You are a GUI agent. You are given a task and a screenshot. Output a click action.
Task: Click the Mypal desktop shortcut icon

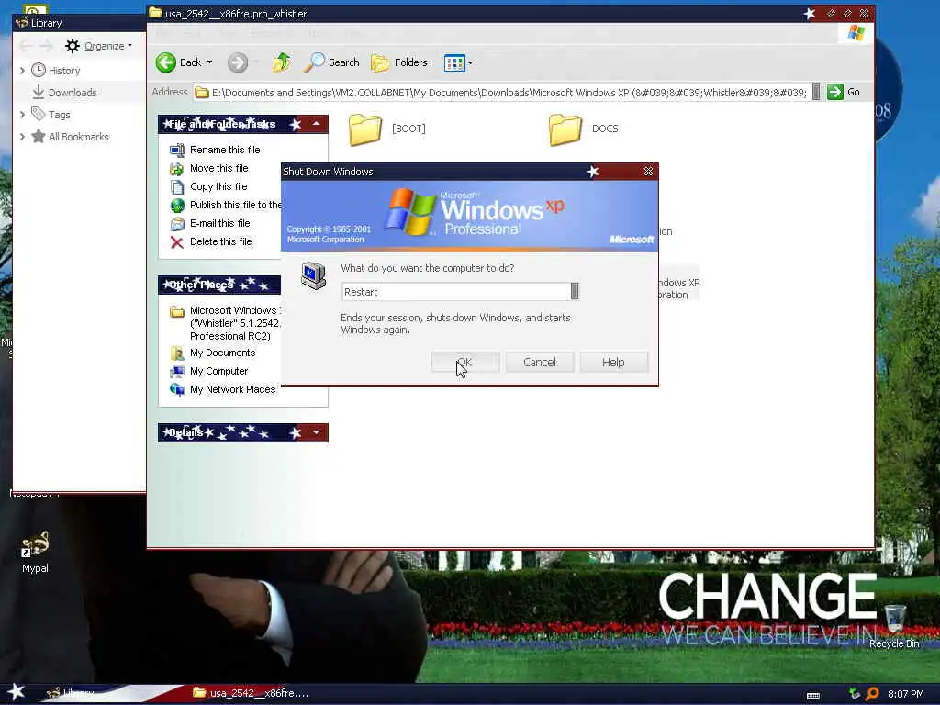pyautogui.click(x=35, y=552)
